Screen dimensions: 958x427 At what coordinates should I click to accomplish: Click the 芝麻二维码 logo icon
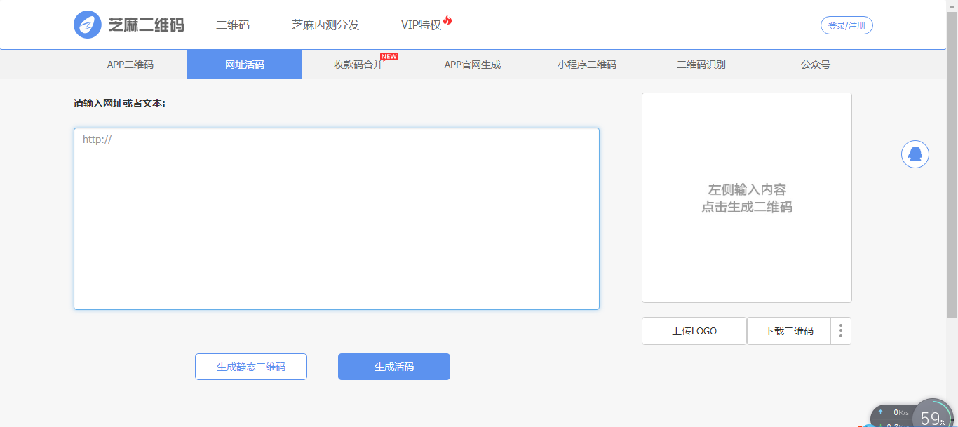88,25
